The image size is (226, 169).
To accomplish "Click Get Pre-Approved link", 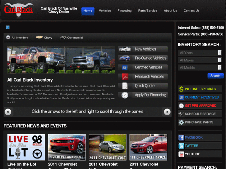I will (x=200, y=106).
